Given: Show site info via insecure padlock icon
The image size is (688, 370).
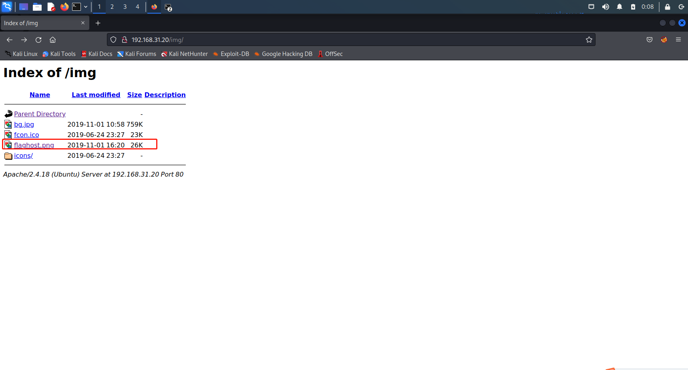Looking at the screenshot, I should [x=125, y=40].
